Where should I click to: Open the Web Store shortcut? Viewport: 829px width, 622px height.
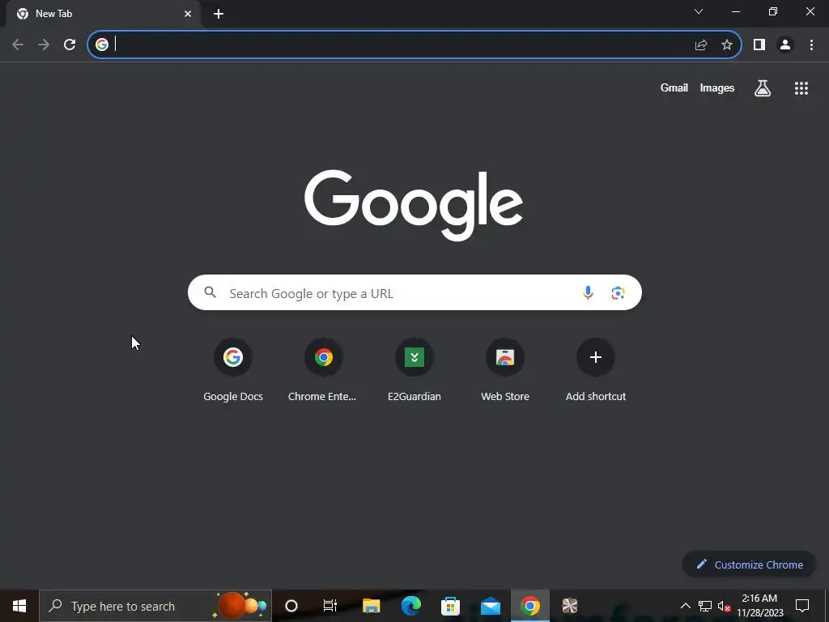505,370
